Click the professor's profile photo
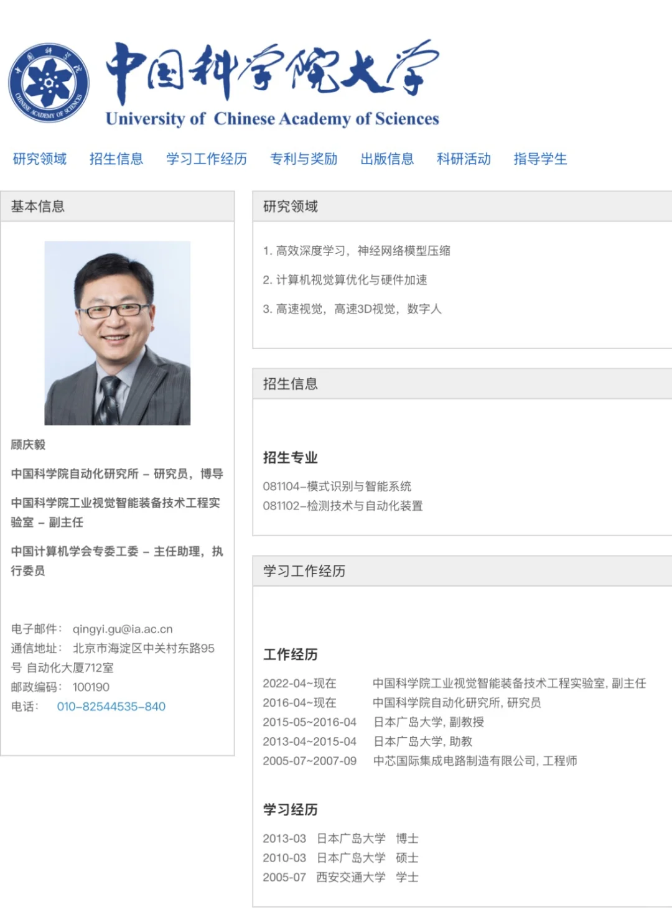Screen dimensions: 672x915 pos(118,333)
